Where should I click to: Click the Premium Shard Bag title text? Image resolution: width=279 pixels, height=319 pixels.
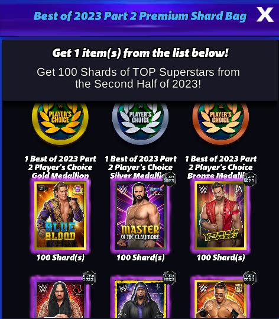tap(140, 16)
